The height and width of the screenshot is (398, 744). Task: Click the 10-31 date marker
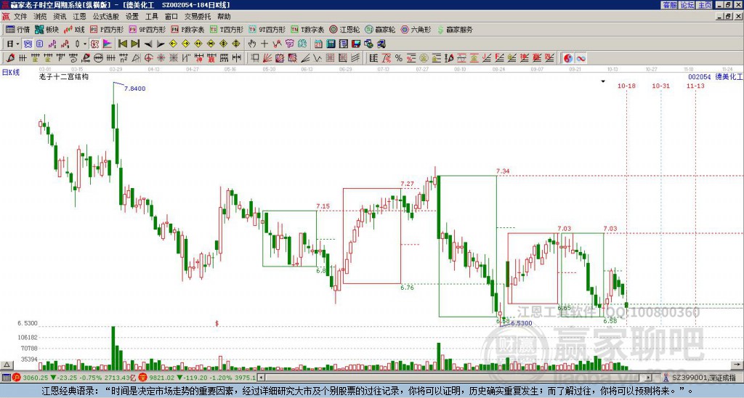660,86
